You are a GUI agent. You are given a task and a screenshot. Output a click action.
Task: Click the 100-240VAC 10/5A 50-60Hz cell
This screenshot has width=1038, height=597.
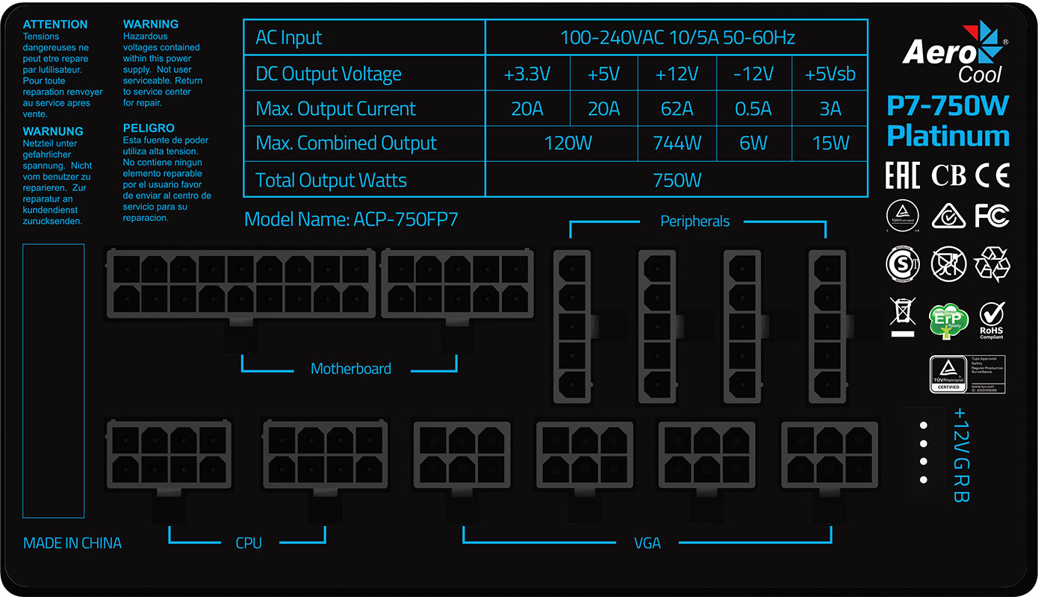[677, 37]
